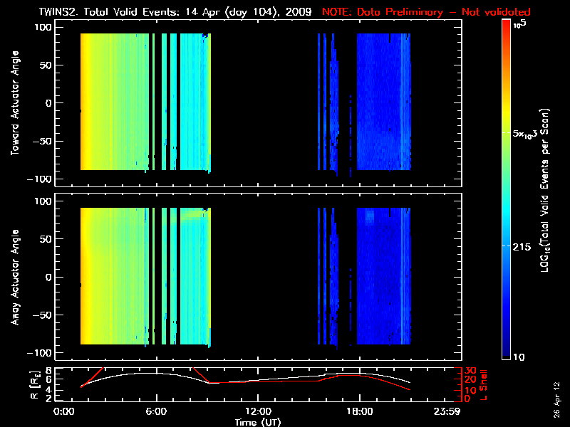
Task: Click the "5x10^3" color bar label
Action: pyautogui.click(x=526, y=133)
